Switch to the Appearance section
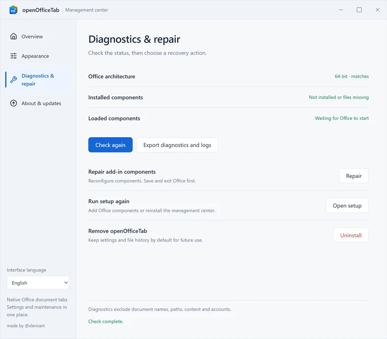The width and height of the screenshot is (387, 339). pyautogui.click(x=38, y=56)
